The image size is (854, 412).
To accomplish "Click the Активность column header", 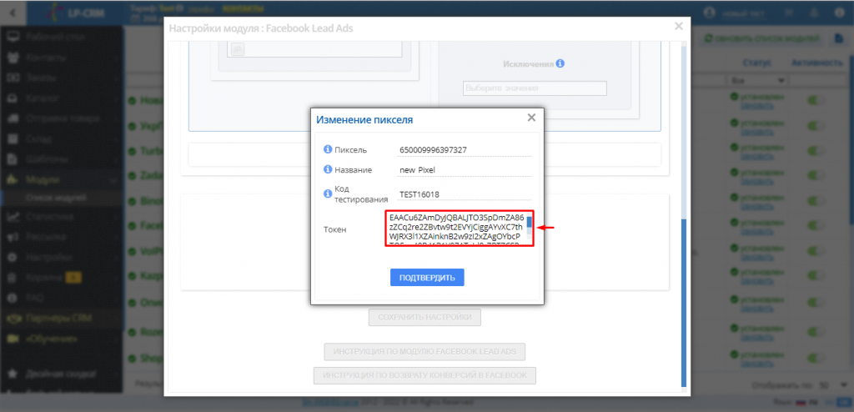I will point(817,63).
